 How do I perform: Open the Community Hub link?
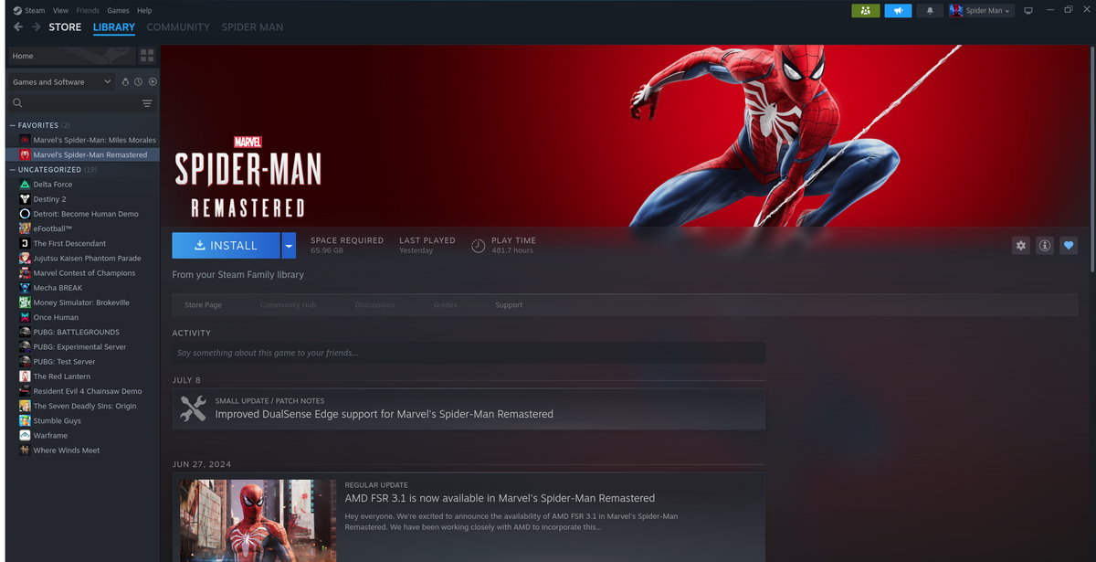(x=288, y=305)
